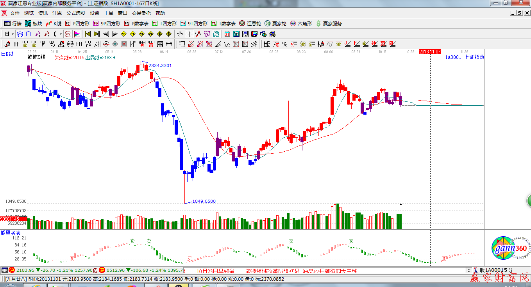The width and height of the screenshot is (531, 287).
Task: Click the 2013-11-07 date marker on timeline
Action: pos(430,51)
